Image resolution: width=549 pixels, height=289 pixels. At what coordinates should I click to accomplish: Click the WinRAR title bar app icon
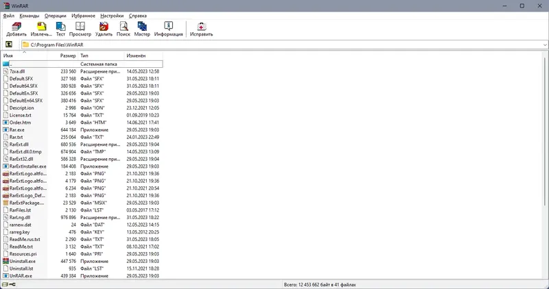point(6,5)
